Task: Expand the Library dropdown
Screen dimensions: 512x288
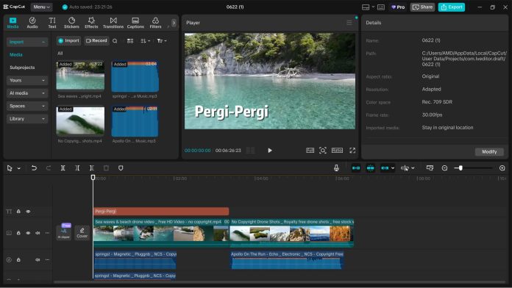Action: tap(27, 119)
